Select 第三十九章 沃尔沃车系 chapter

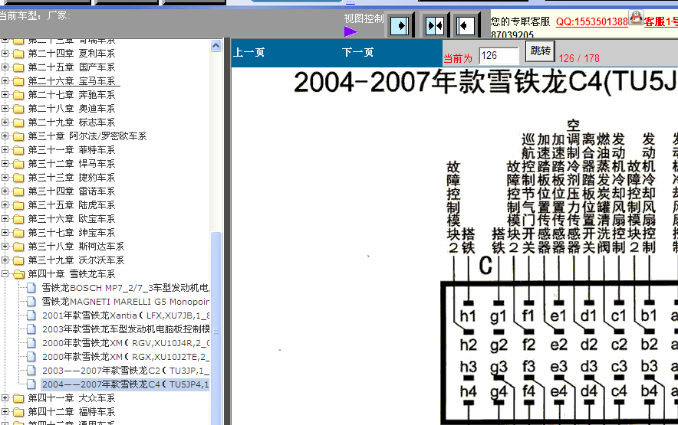(x=76, y=260)
